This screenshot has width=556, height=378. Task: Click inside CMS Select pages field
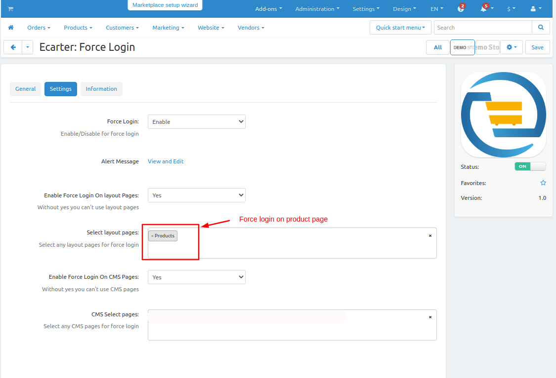292,325
